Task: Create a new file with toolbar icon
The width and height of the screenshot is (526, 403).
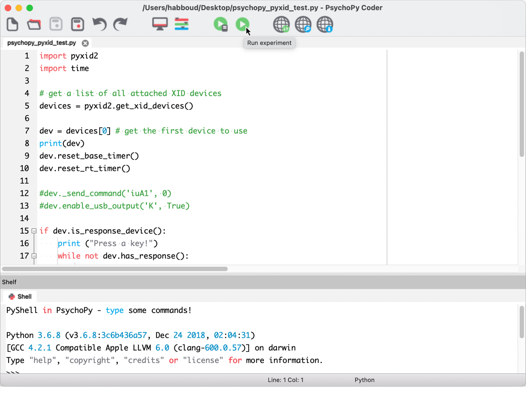Action: coord(12,24)
